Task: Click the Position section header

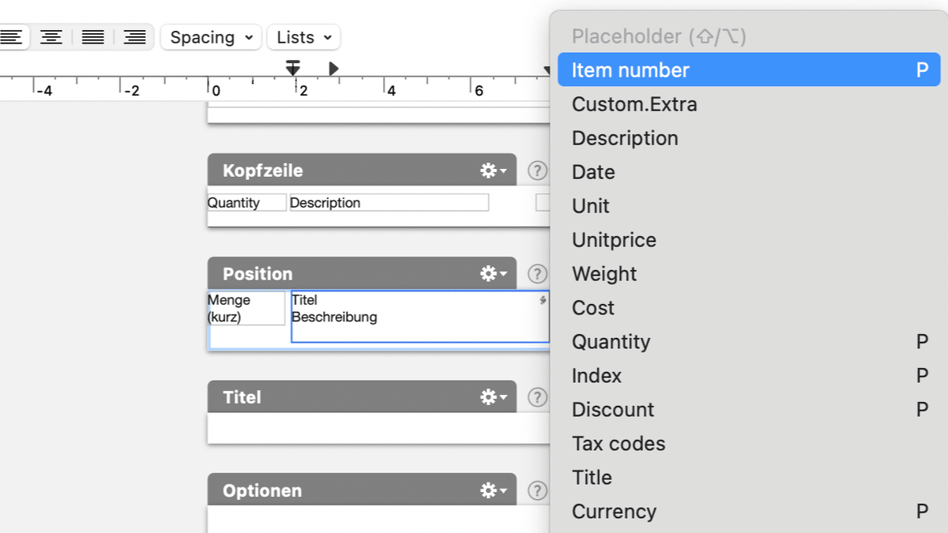Action: click(362, 274)
